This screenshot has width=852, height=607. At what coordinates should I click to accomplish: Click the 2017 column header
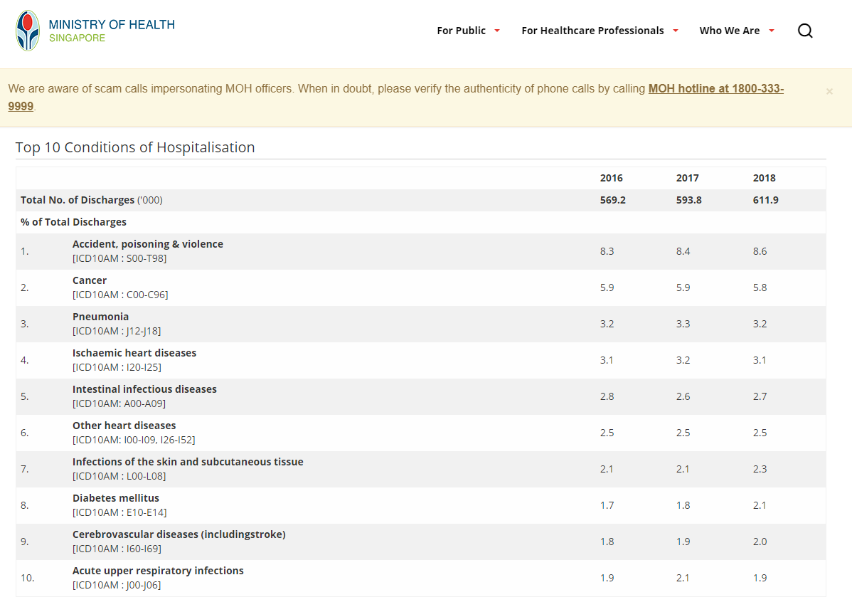pos(687,178)
